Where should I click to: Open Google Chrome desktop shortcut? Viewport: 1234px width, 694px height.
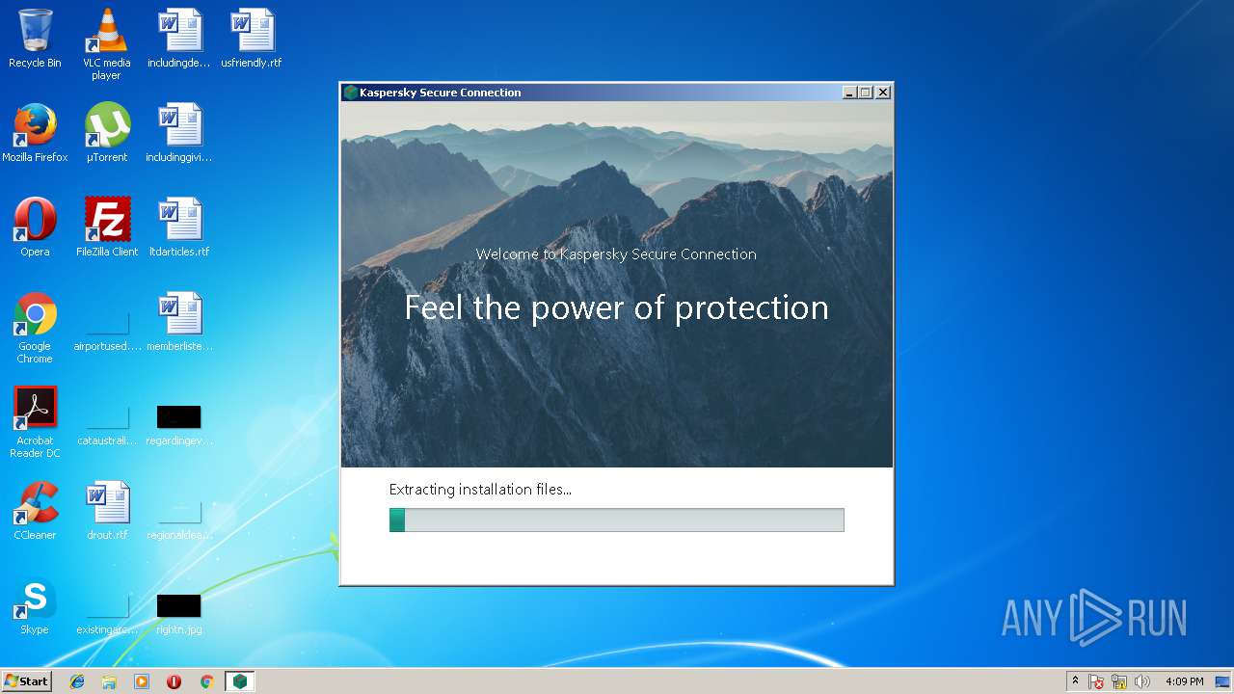point(35,328)
